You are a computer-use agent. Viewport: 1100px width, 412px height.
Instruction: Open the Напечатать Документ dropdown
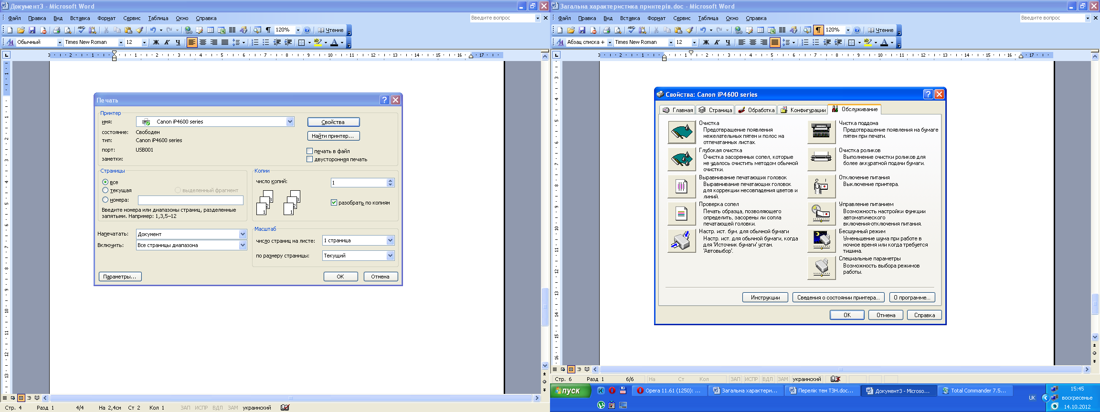[x=243, y=234]
